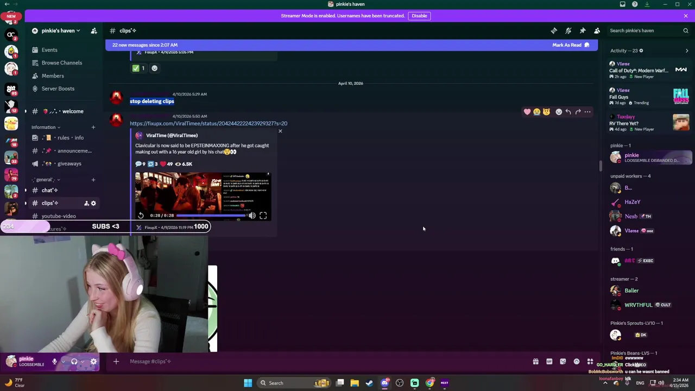Toggle the green checkmark reaction
695x391 pixels.
[x=138, y=68]
